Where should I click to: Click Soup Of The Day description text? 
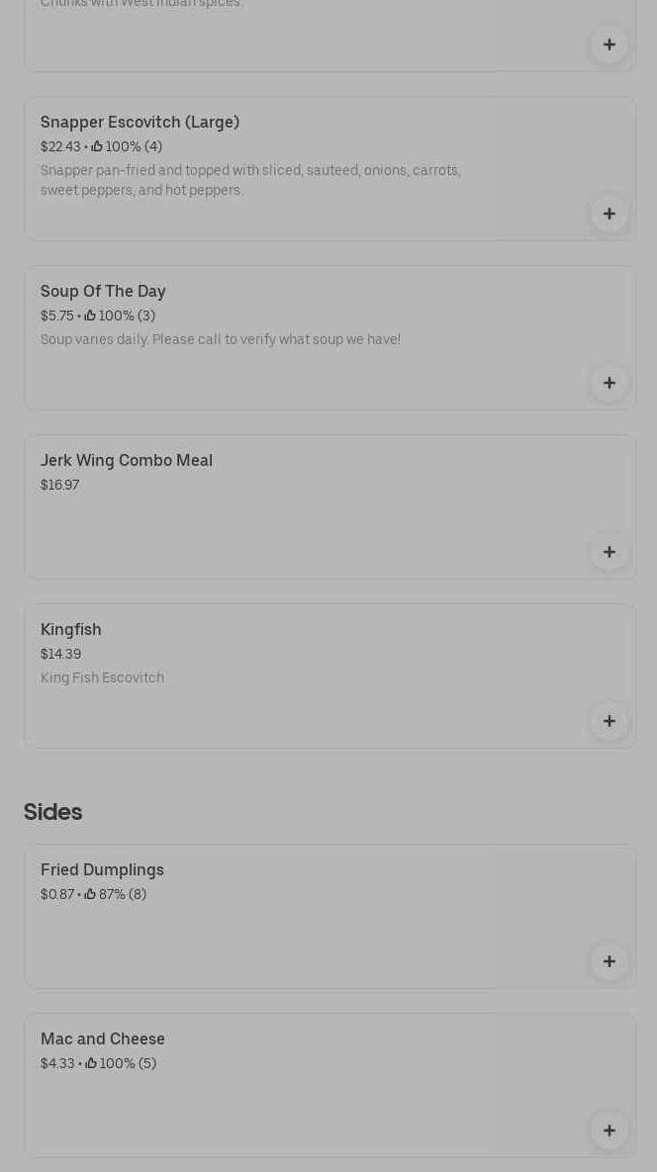(221, 339)
